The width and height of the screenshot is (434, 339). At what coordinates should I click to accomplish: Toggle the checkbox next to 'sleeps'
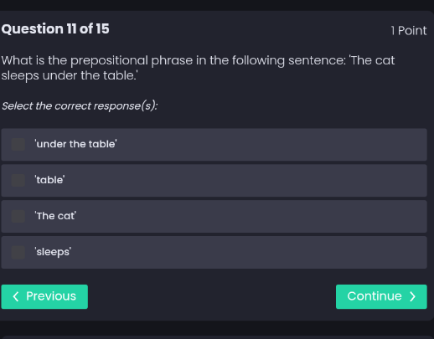pos(18,252)
